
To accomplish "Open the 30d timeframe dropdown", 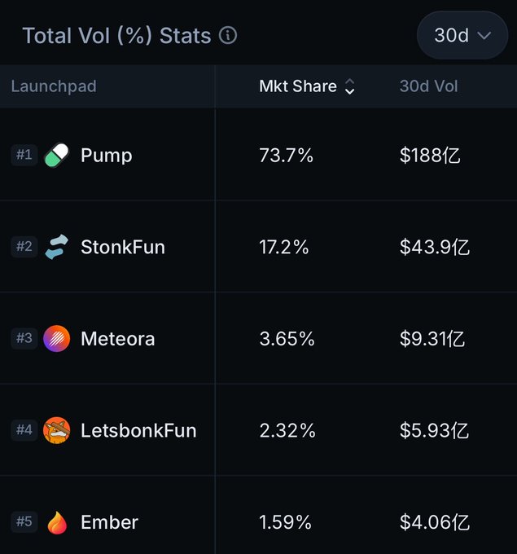I will 462,35.
